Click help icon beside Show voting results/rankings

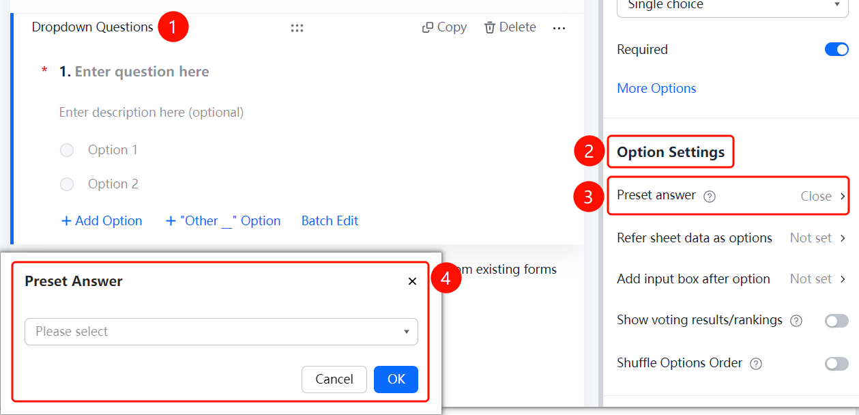(x=796, y=321)
